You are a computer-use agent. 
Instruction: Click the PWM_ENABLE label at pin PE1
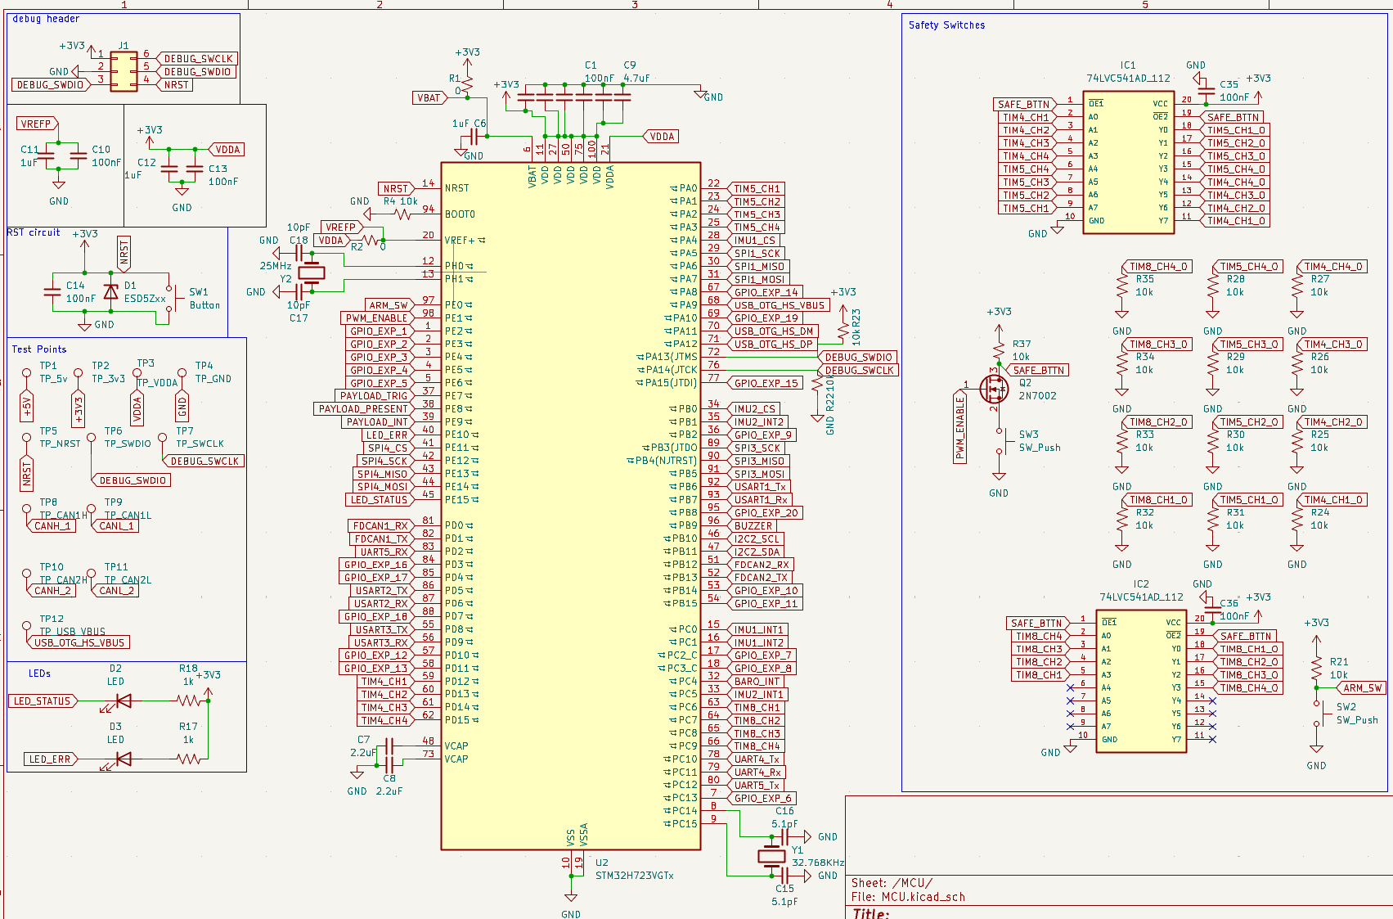coord(378,318)
